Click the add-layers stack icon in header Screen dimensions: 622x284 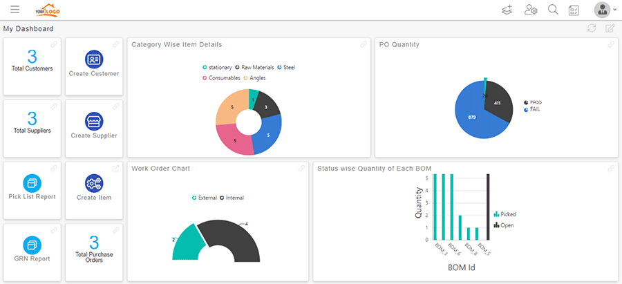[x=507, y=10]
